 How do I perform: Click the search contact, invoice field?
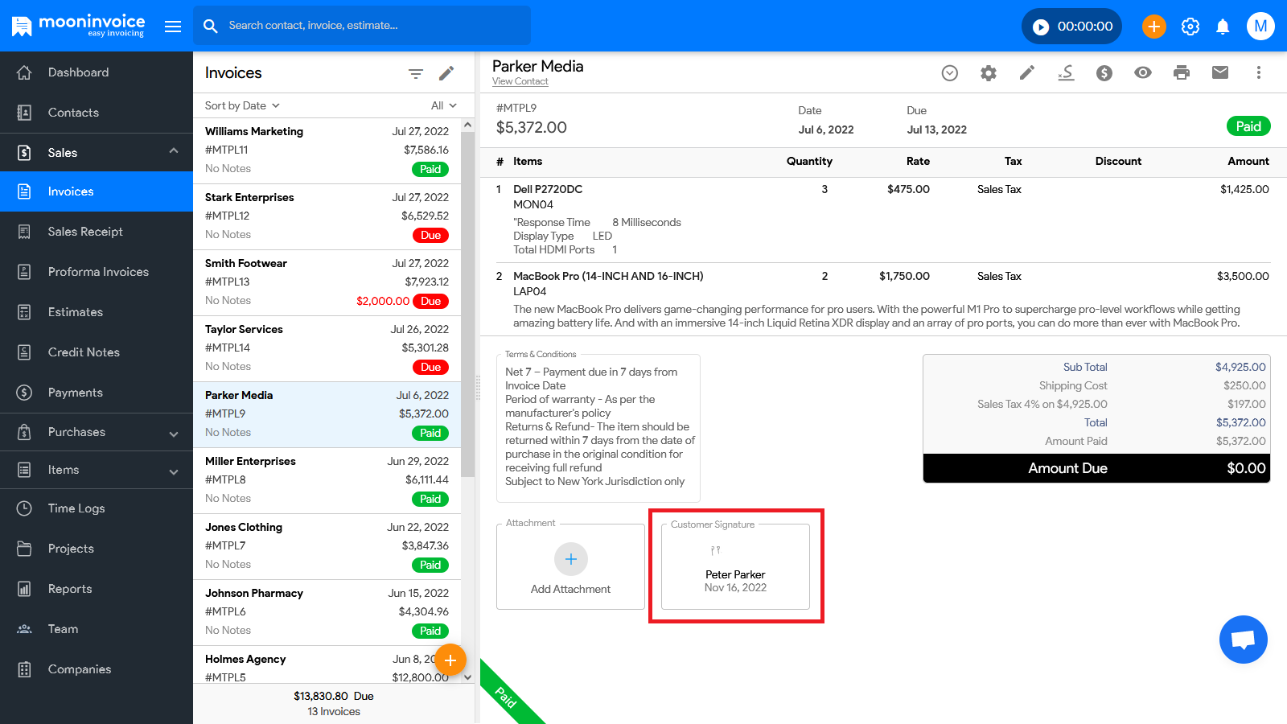coord(362,26)
